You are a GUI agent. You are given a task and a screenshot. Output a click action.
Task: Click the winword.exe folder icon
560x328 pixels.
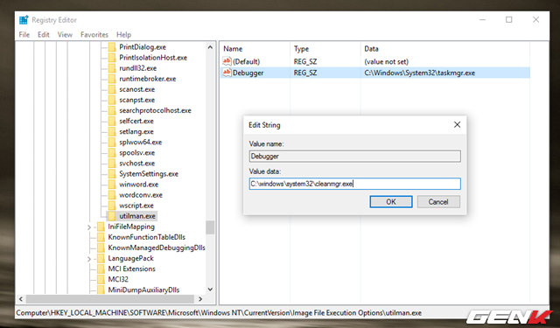tap(112, 185)
